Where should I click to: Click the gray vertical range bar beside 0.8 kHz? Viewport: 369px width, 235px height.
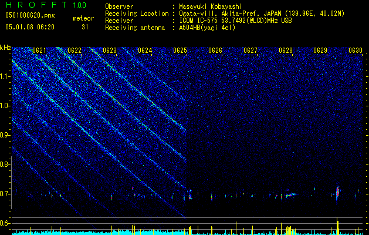(12, 183)
